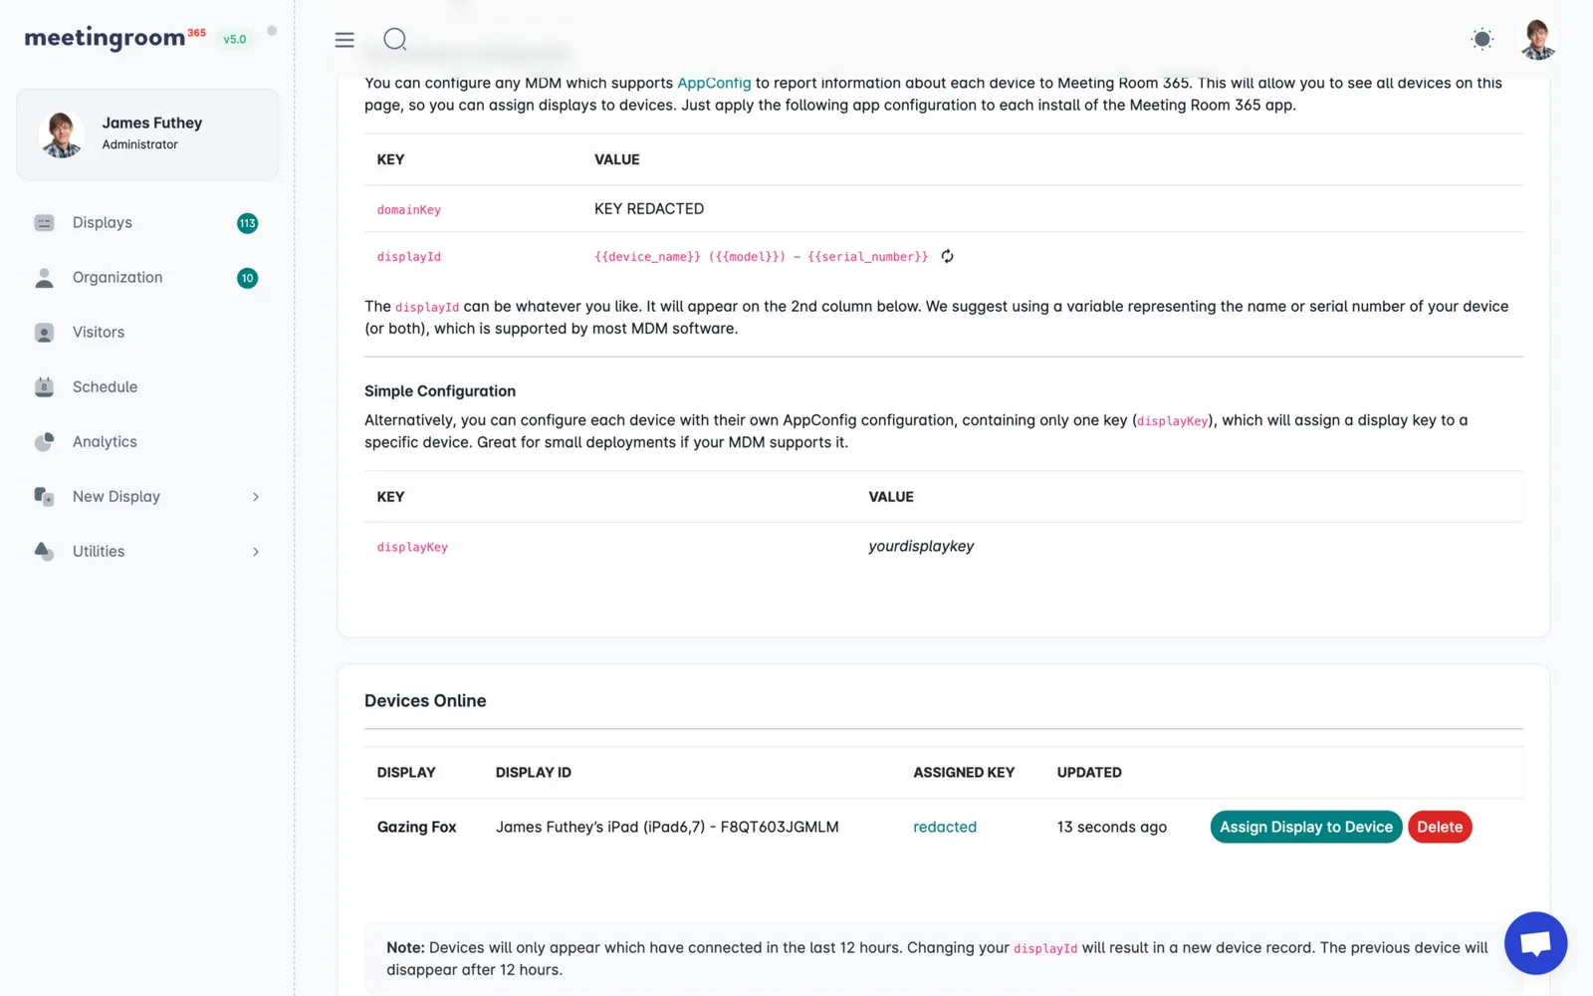Click the Organization person icon
This screenshot has height=996, width=1593.
point(44,278)
